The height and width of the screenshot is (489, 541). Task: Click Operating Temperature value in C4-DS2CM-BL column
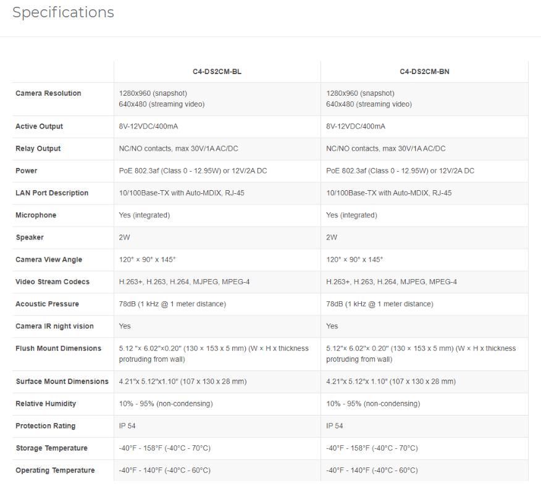click(x=165, y=470)
